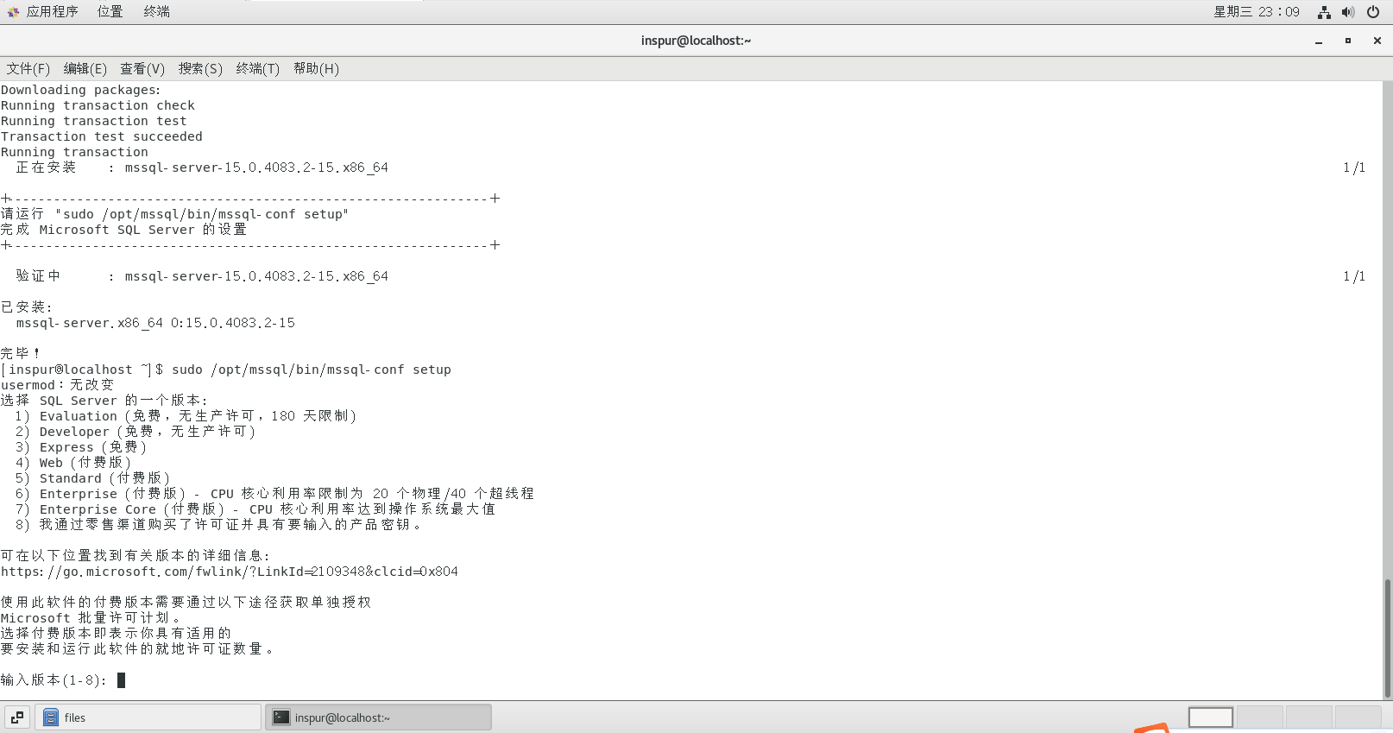Click the show desktop icon in taskbar

pyautogui.click(x=17, y=717)
